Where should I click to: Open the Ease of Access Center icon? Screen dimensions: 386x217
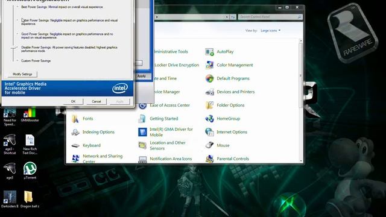point(142,105)
